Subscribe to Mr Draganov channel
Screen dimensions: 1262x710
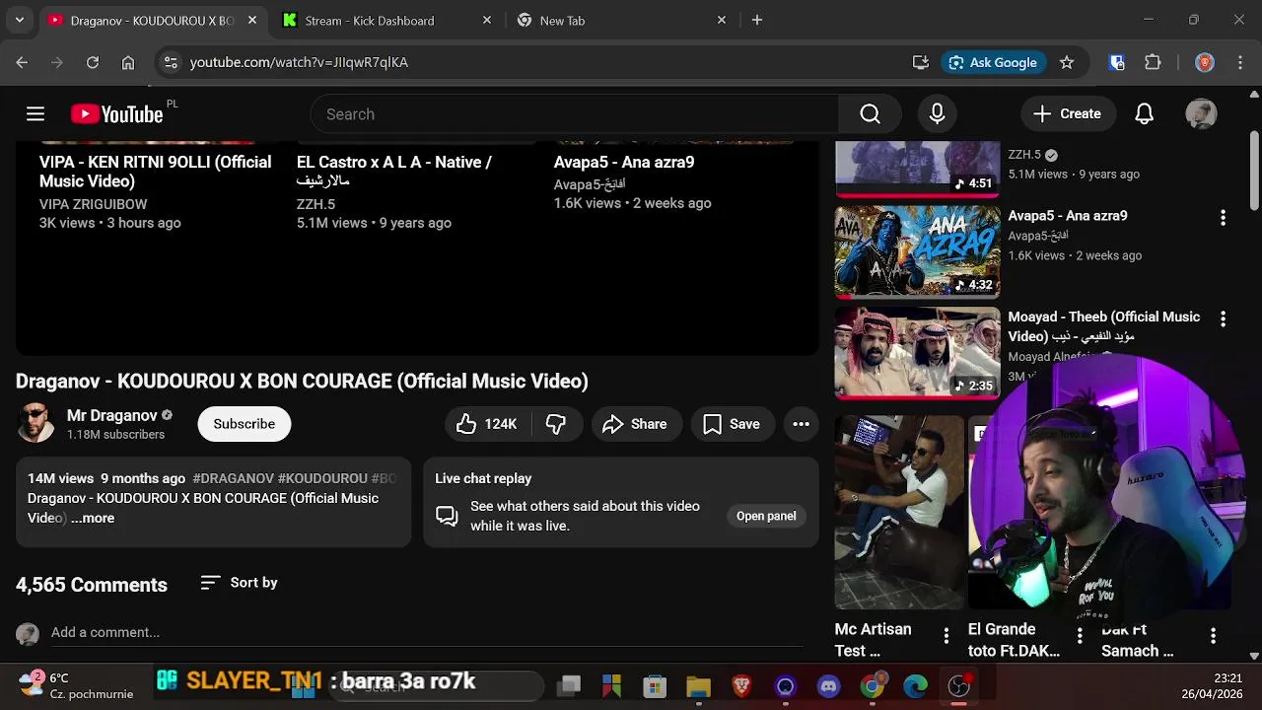coord(244,424)
